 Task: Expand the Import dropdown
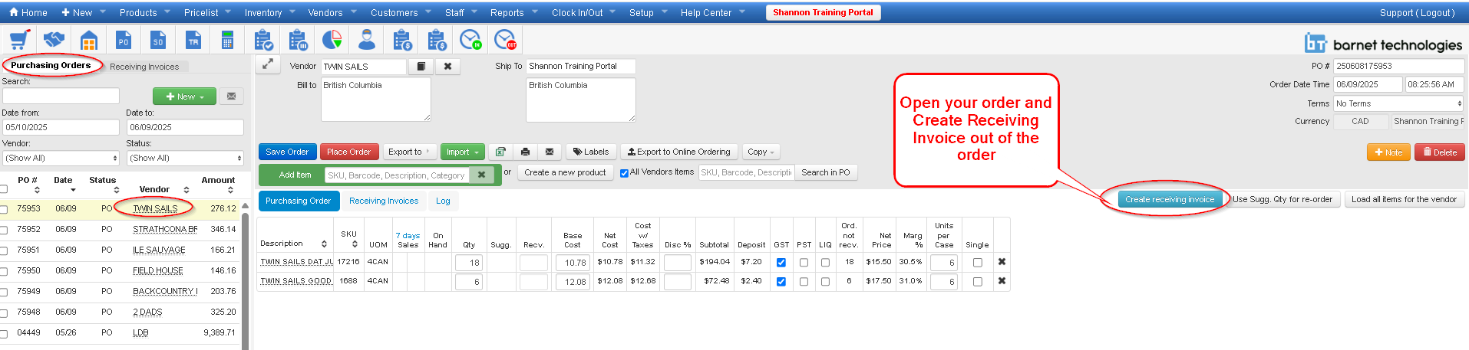point(462,152)
